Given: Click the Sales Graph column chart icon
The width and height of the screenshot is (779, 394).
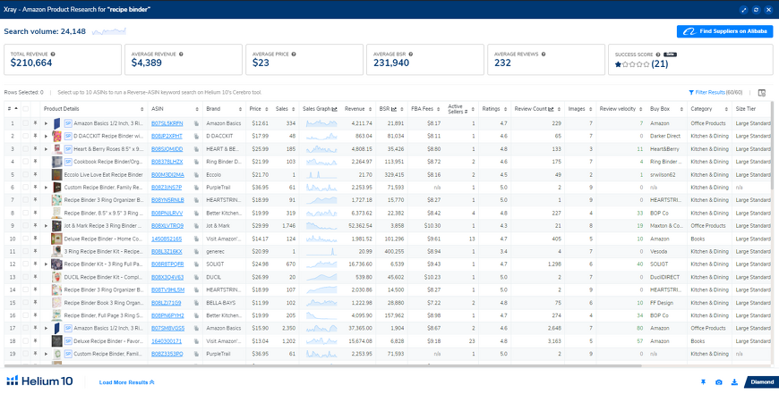Looking at the screenshot, I should (334, 108).
